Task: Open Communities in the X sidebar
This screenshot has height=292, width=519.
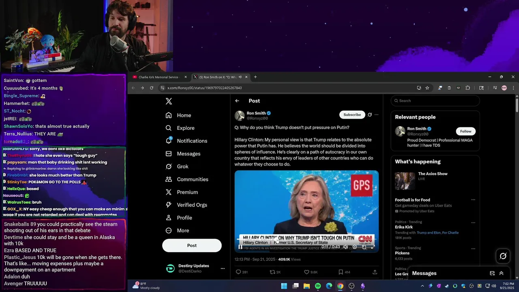Action: coord(187,179)
